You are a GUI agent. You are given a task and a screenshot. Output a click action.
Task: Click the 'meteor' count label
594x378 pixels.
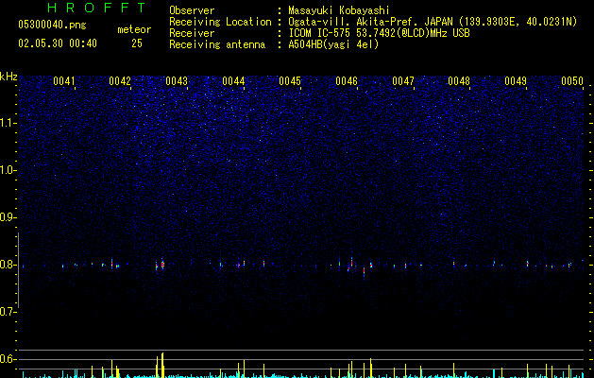pos(134,29)
